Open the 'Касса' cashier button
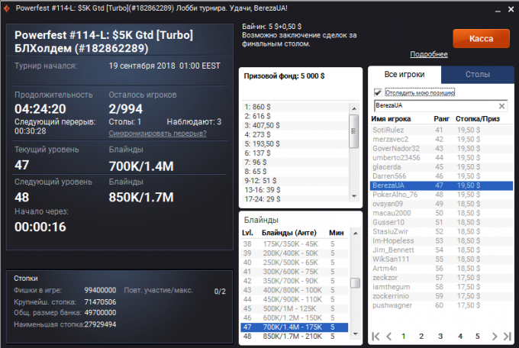The width and height of the screenshot is (519, 348). pyautogui.click(x=482, y=39)
